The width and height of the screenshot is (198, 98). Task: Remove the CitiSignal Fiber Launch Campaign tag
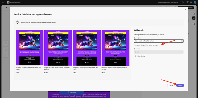[x=159, y=45]
